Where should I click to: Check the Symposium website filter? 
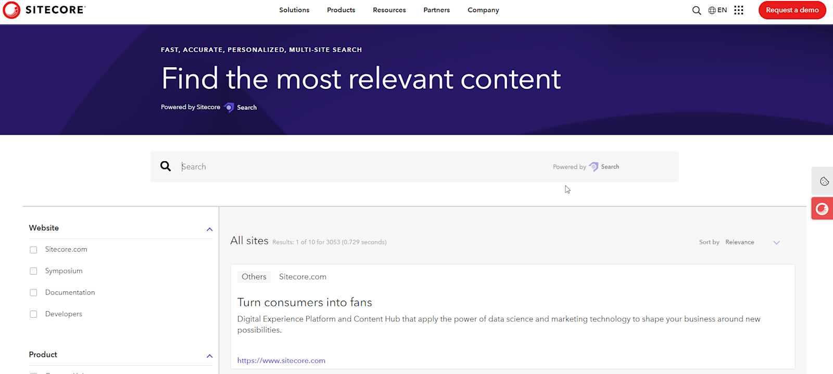point(33,271)
